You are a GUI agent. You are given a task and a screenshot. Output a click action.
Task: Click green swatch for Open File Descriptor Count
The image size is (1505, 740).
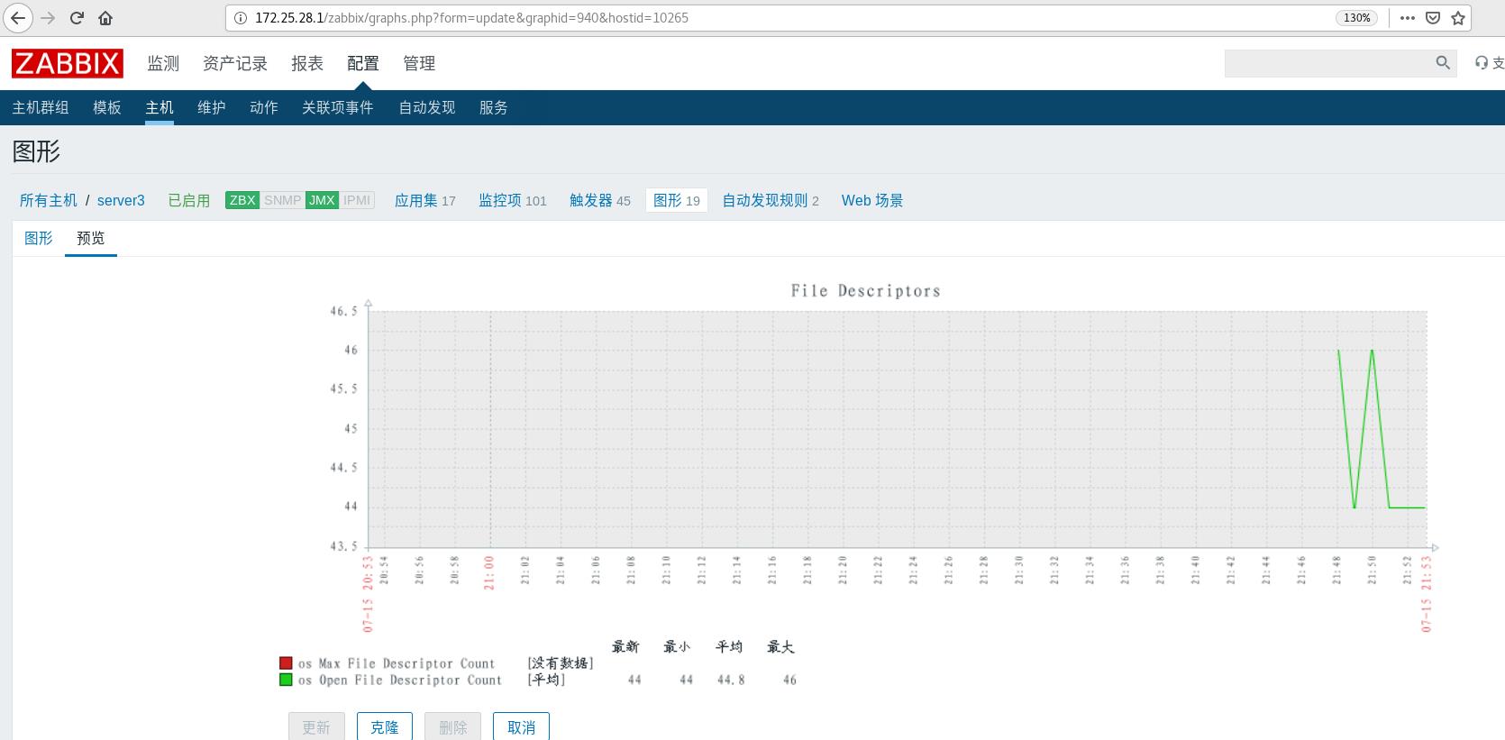click(x=286, y=680)
